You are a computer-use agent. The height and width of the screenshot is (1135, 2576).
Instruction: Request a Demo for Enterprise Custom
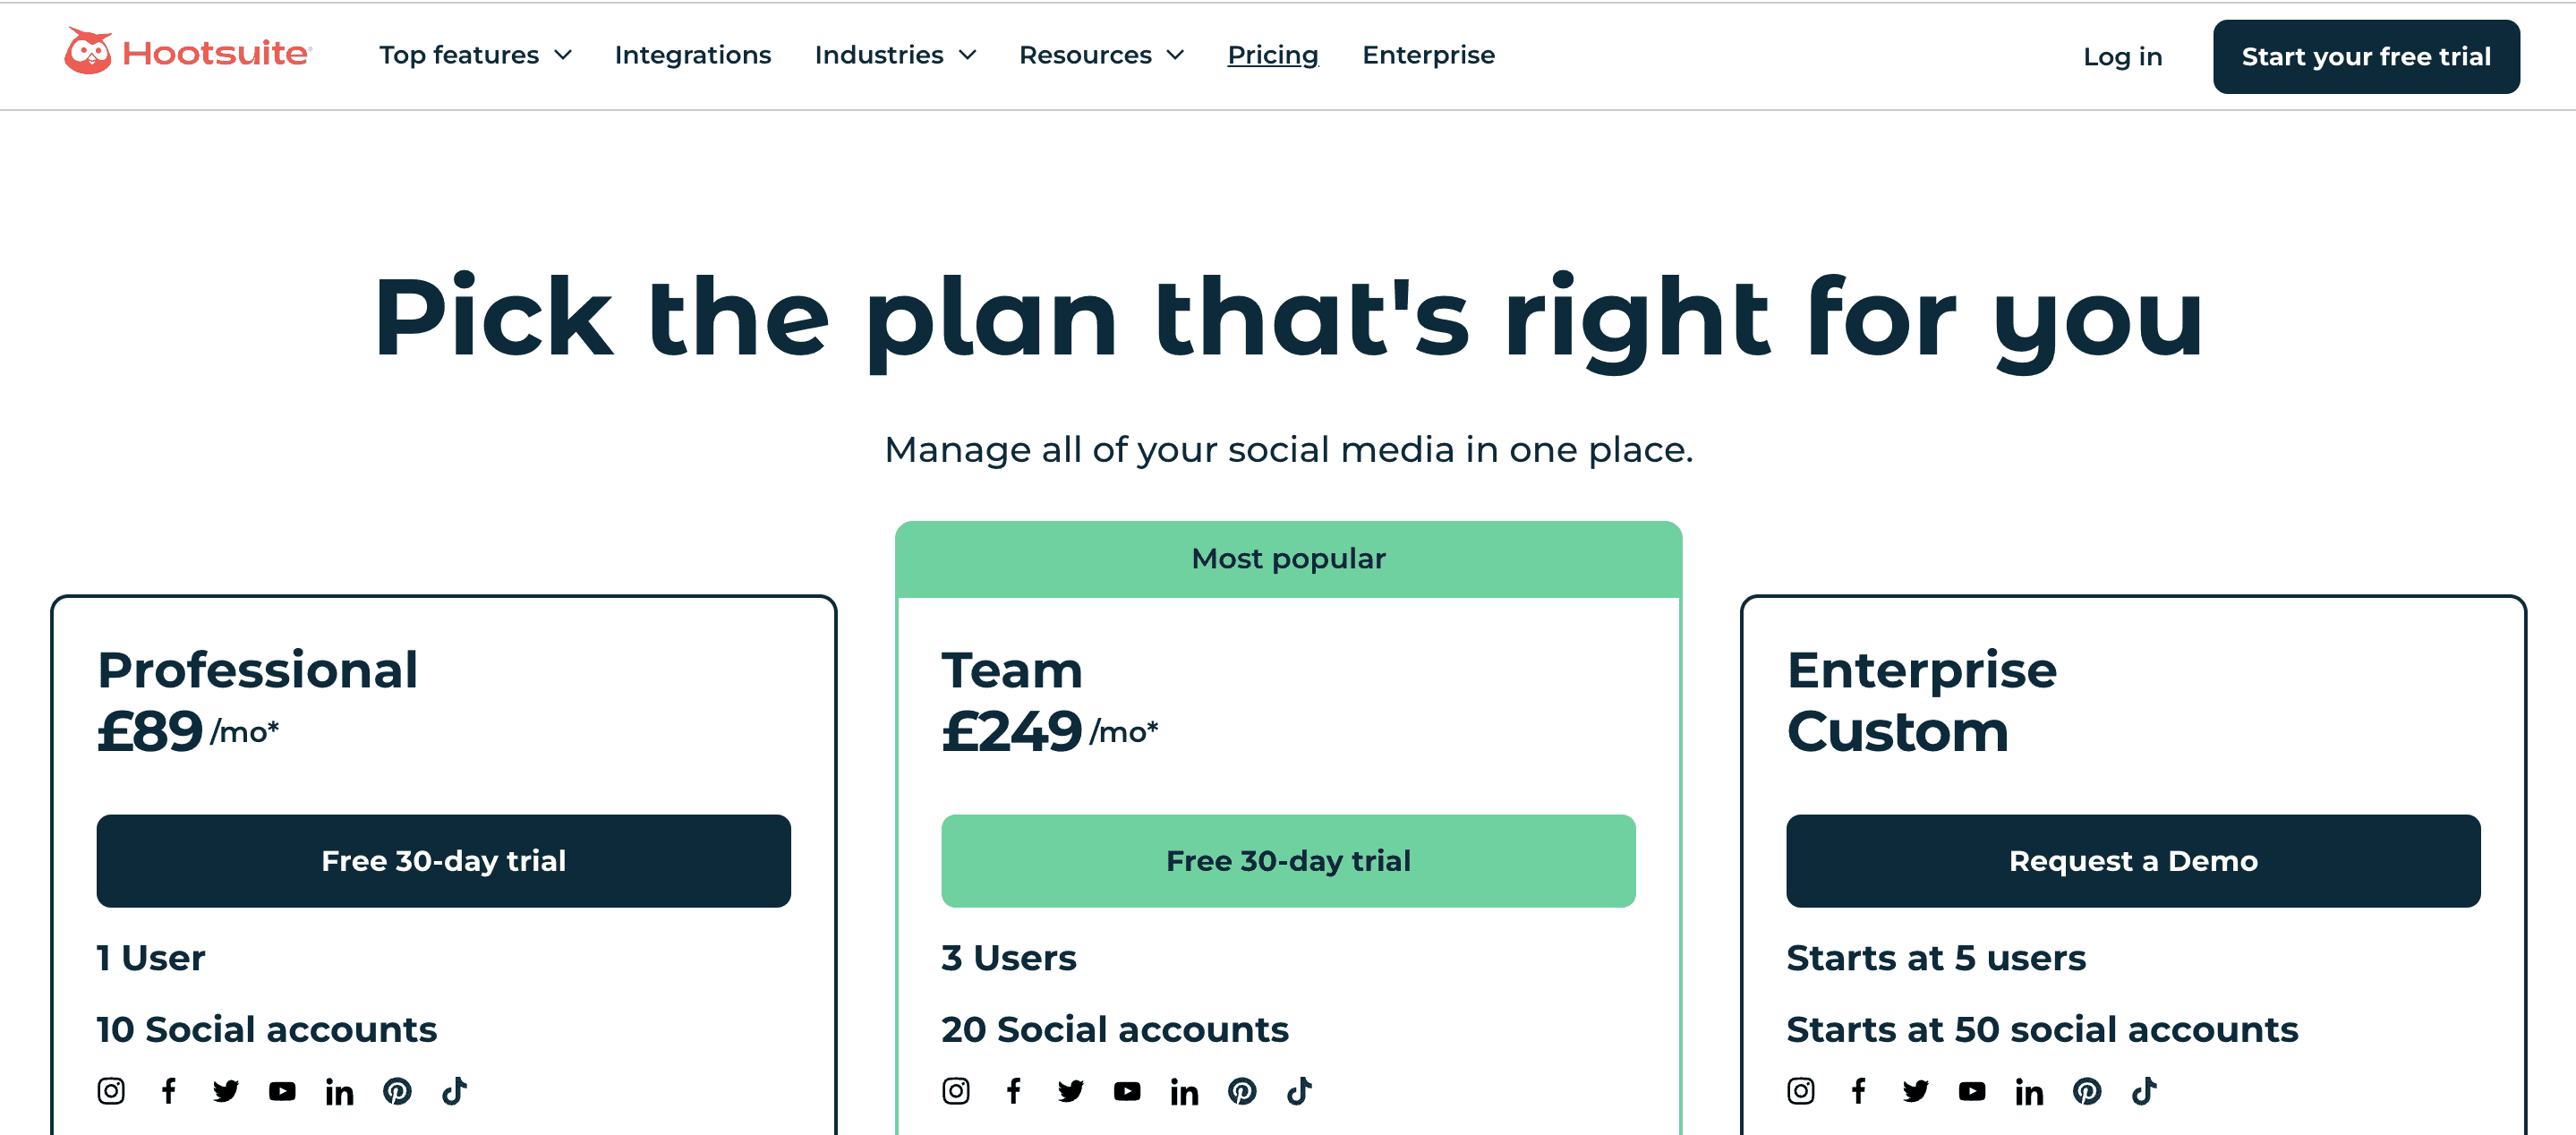[x=2133, y=861]
